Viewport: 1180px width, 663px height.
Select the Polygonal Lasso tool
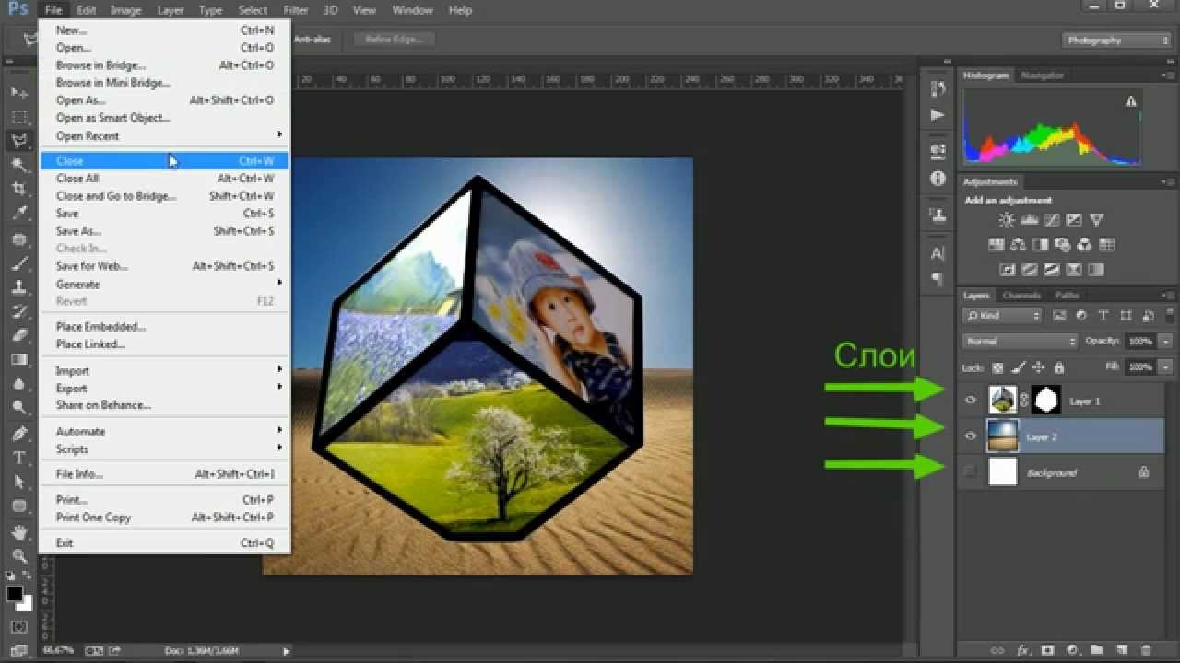pos(18,141)
